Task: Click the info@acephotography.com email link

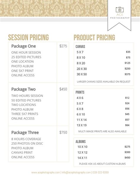Action: coord(76,172)
